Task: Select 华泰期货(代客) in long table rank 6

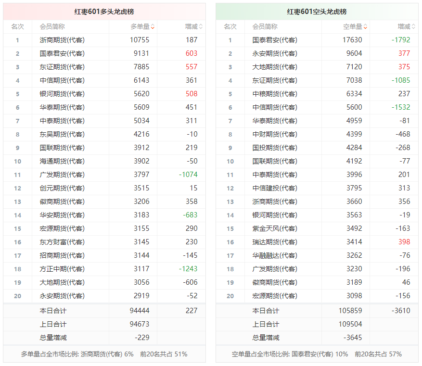Action: click(x=62, y=107)
